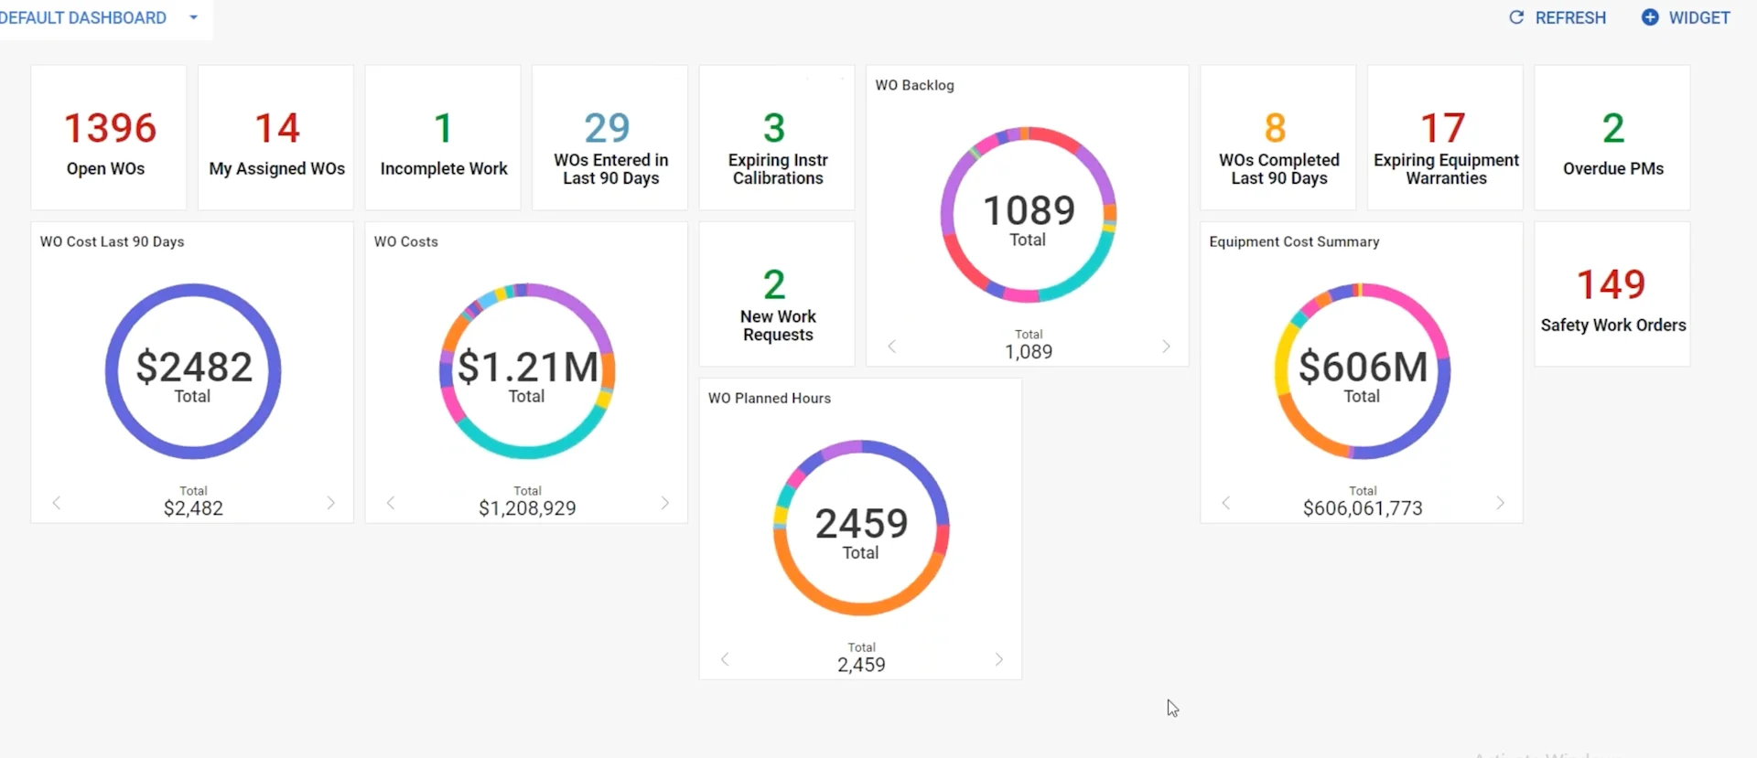Open the 149 Safety Work Orders tile
1757x758 pixels.
point(1612,294)
